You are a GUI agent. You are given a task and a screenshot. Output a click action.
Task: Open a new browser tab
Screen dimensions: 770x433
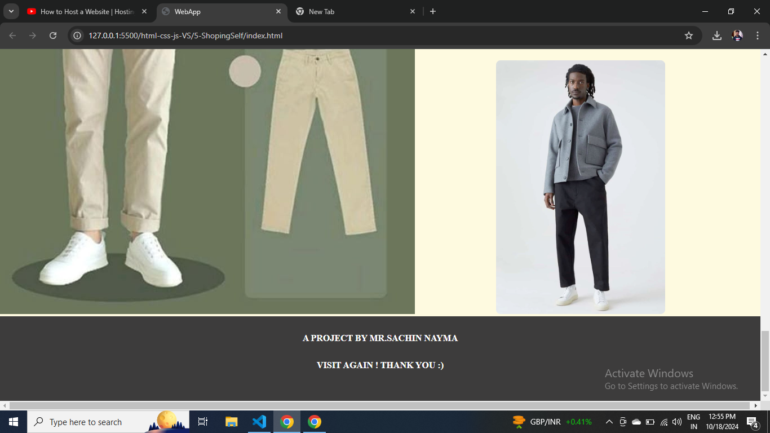pos(433,11)
